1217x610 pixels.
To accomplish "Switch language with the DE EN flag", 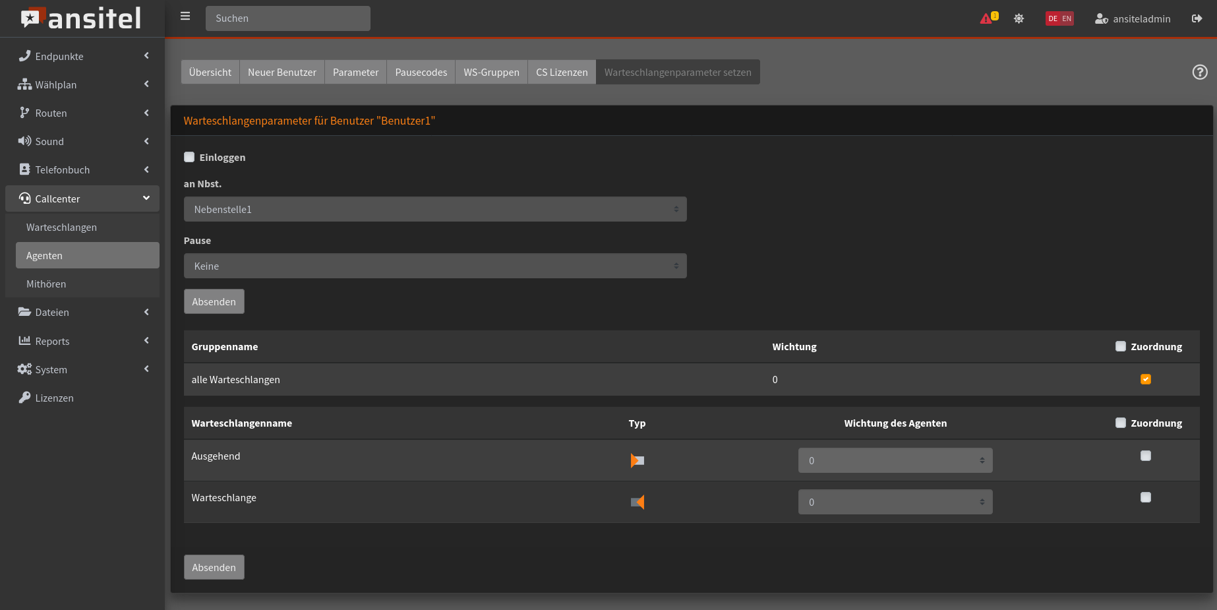I will 1059,18.
